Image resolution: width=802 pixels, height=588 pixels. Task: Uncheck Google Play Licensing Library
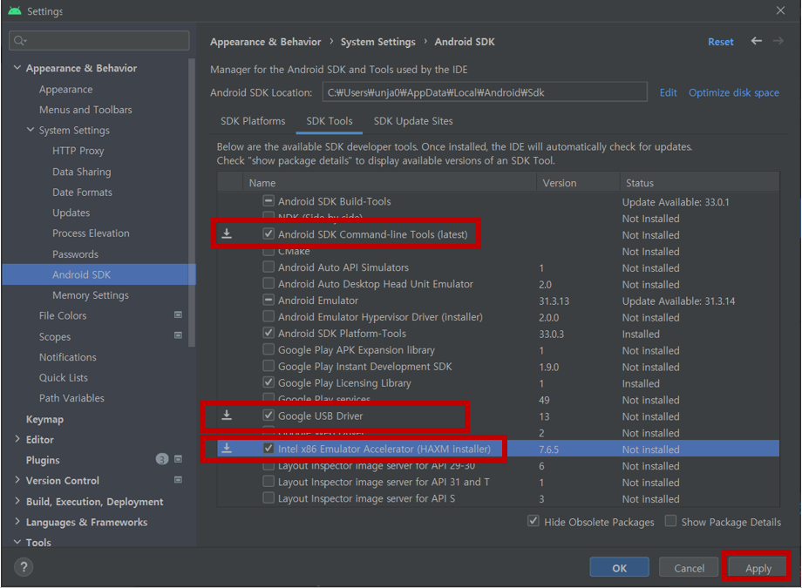pos(268,382)
